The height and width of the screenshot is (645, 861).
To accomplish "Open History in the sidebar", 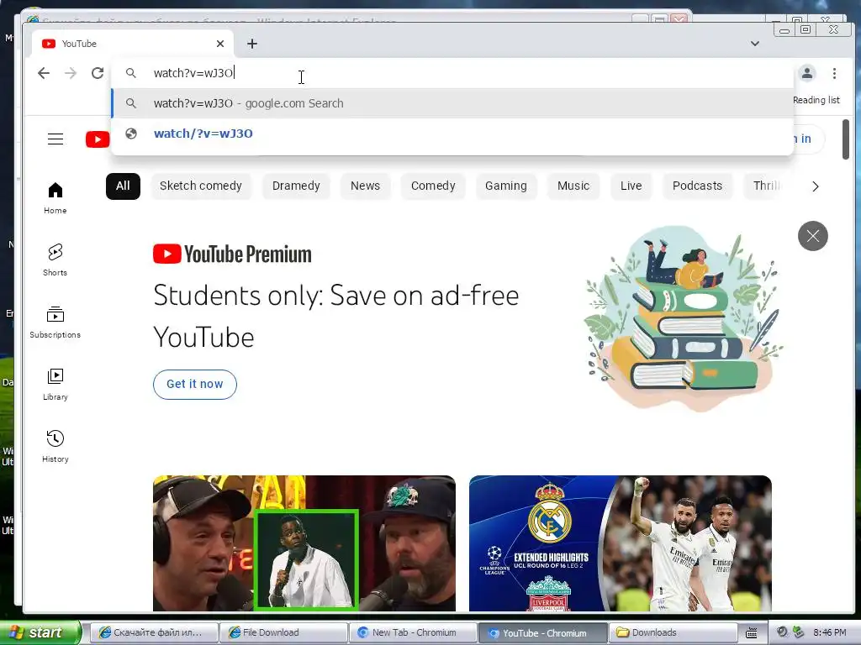I will (55, 447).
